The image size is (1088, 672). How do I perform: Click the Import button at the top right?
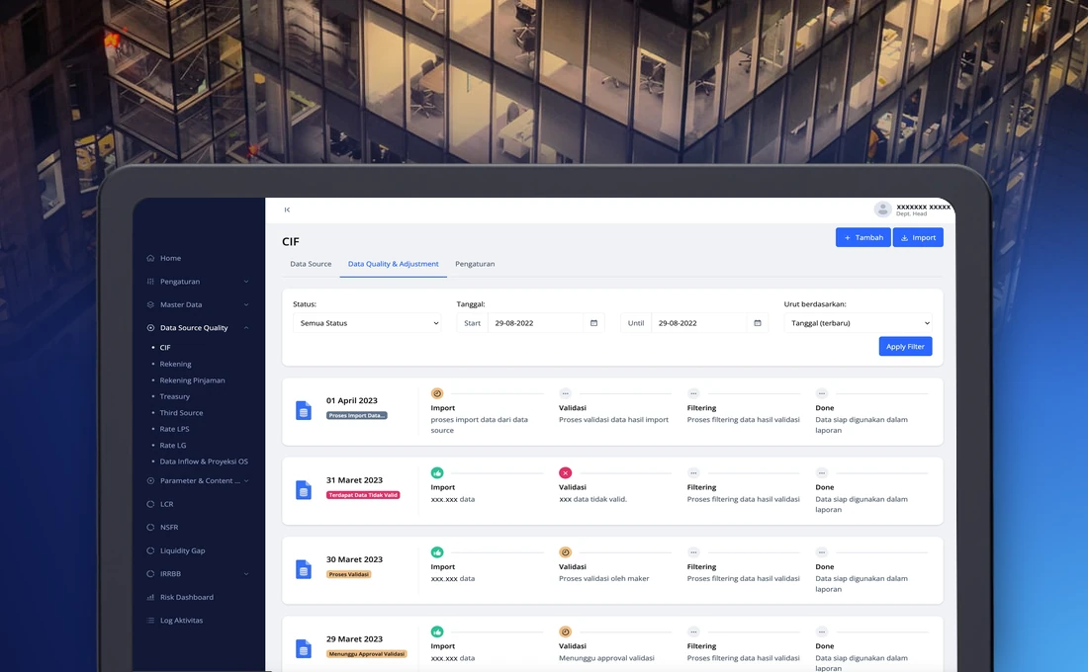coord(918,237)
